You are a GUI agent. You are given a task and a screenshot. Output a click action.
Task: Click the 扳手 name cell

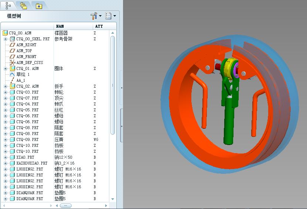click(59, 86)
